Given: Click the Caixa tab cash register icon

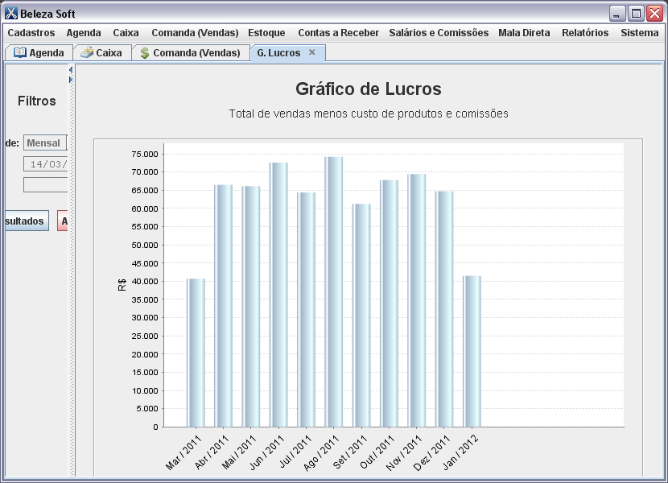Looking at the screenshot, I should tap(87, 52).
